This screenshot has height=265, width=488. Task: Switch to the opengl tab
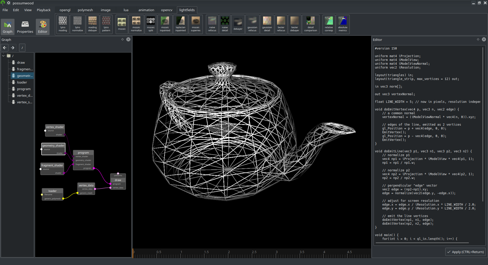[x=65, y=10]
